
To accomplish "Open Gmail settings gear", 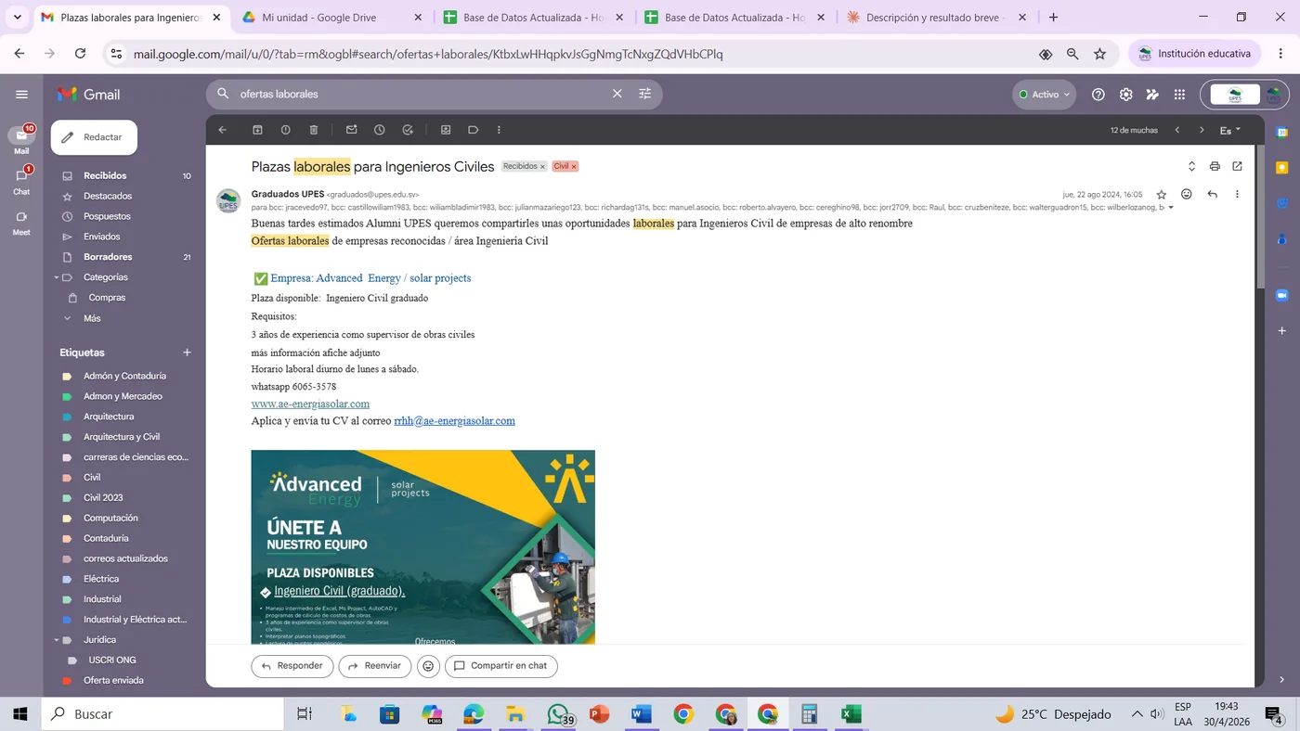I will point(1125,94).
